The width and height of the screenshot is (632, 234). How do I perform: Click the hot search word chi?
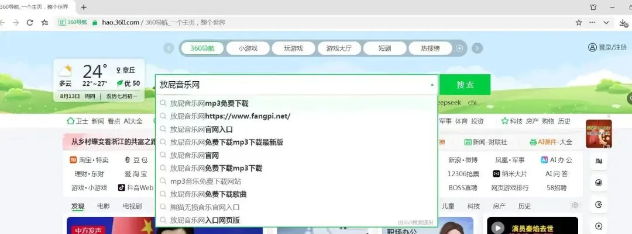472,103
